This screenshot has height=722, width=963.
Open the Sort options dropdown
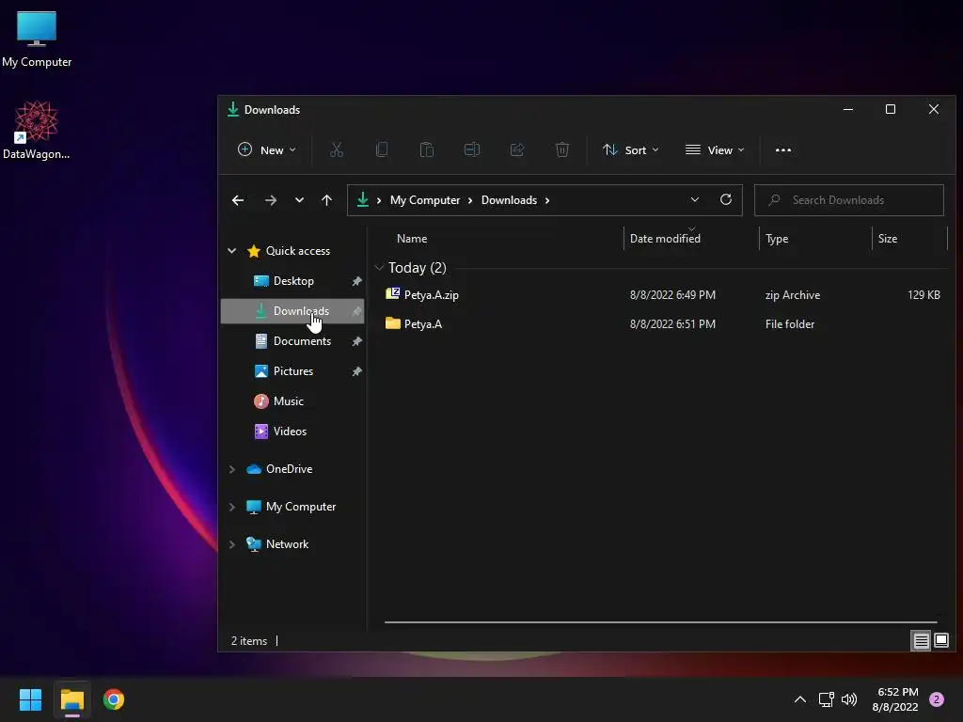(x=631, y=149)
